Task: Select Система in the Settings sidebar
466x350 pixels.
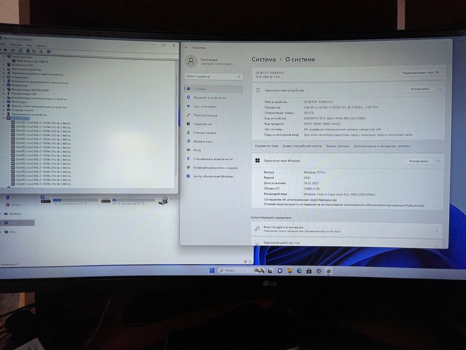Action: click(x=213, y=88)
